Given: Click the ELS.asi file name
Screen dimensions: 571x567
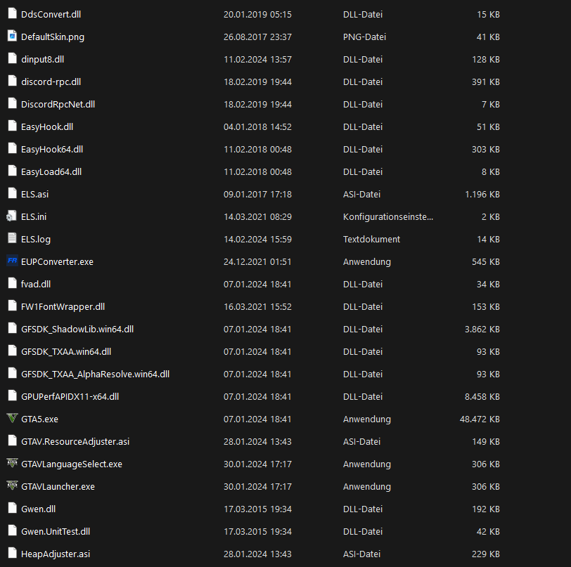Looking at the screenshot, I should (35, 194).
